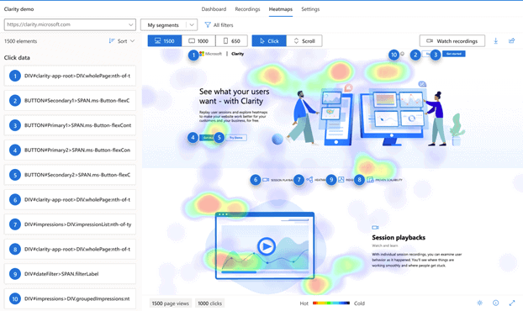Open the My segments dropdown
Image resolution: width=523 pixels, height=311 pixels.
169,25
